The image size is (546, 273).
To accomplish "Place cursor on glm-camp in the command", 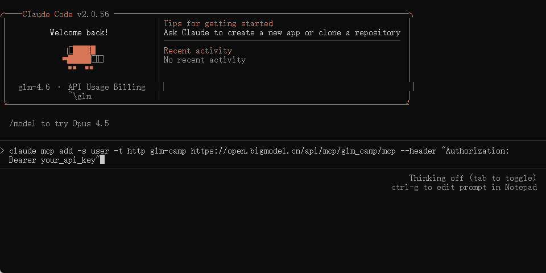I will pyautogui.click(x=168, y=151).
